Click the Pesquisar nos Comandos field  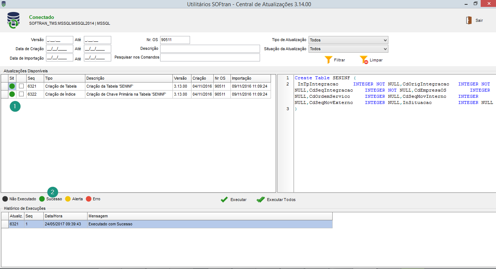point(210,57)
